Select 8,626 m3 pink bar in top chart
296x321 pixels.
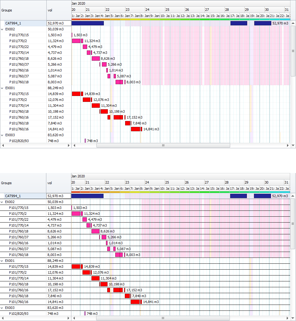click(x=96, y=59)
